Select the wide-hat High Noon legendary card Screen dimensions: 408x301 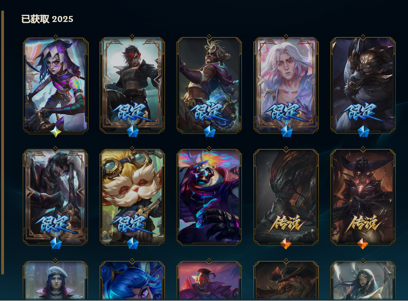(x=363, y=197)
